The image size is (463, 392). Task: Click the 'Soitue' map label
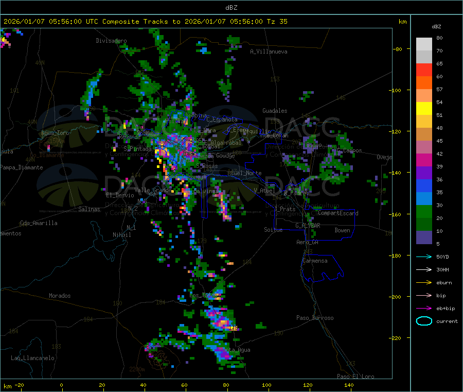(x=273, y=230)
